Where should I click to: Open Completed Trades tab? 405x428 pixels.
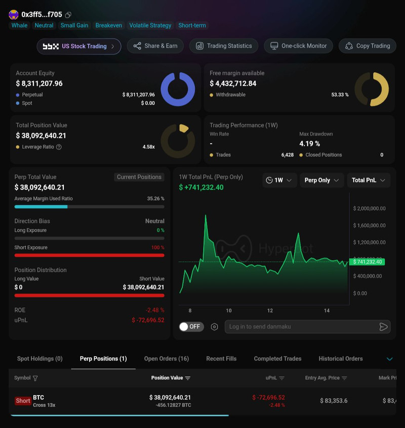tap(277, 359)
